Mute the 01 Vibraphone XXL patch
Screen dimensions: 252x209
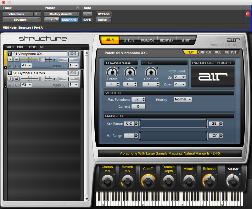(x=16, y=59)
